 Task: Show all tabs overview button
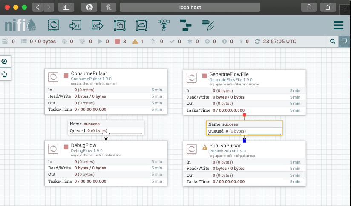pyautogui.click(x=328, y=7)
